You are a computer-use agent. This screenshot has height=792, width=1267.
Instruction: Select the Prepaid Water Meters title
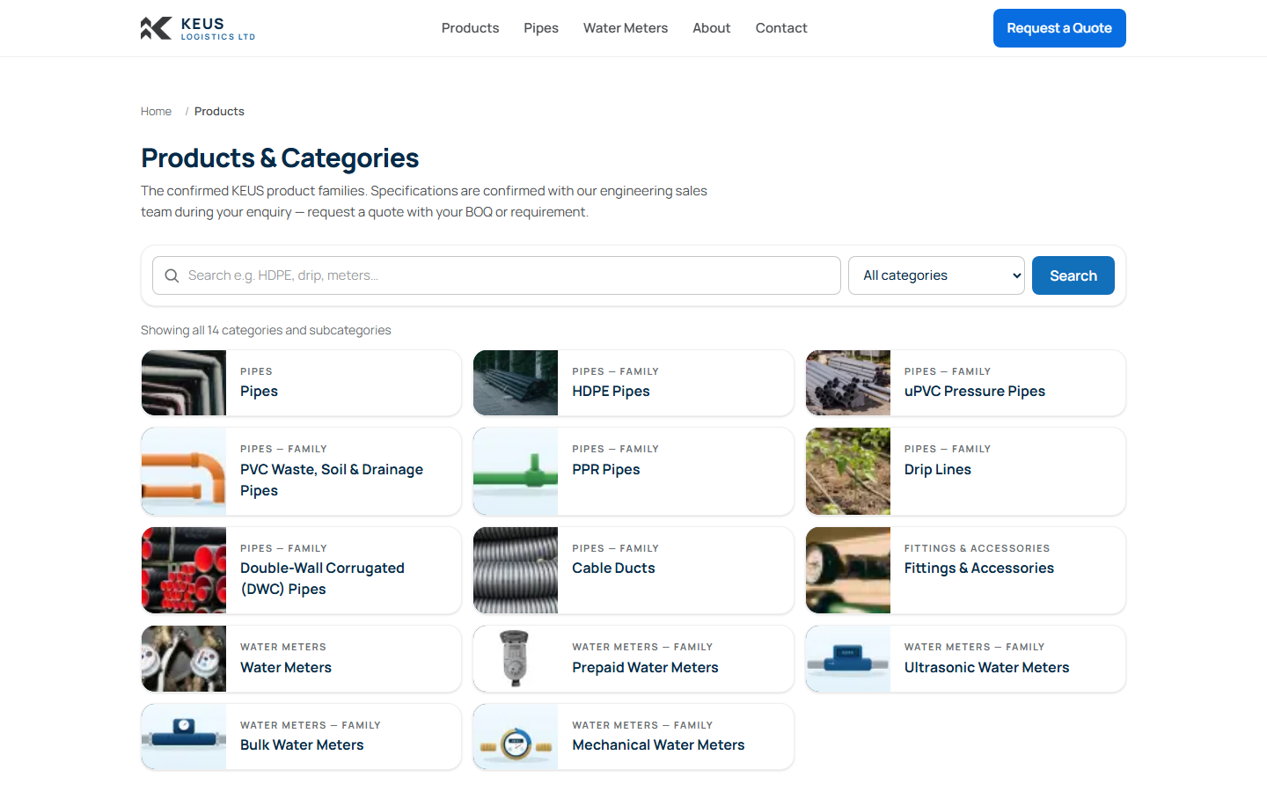(645, 668)
